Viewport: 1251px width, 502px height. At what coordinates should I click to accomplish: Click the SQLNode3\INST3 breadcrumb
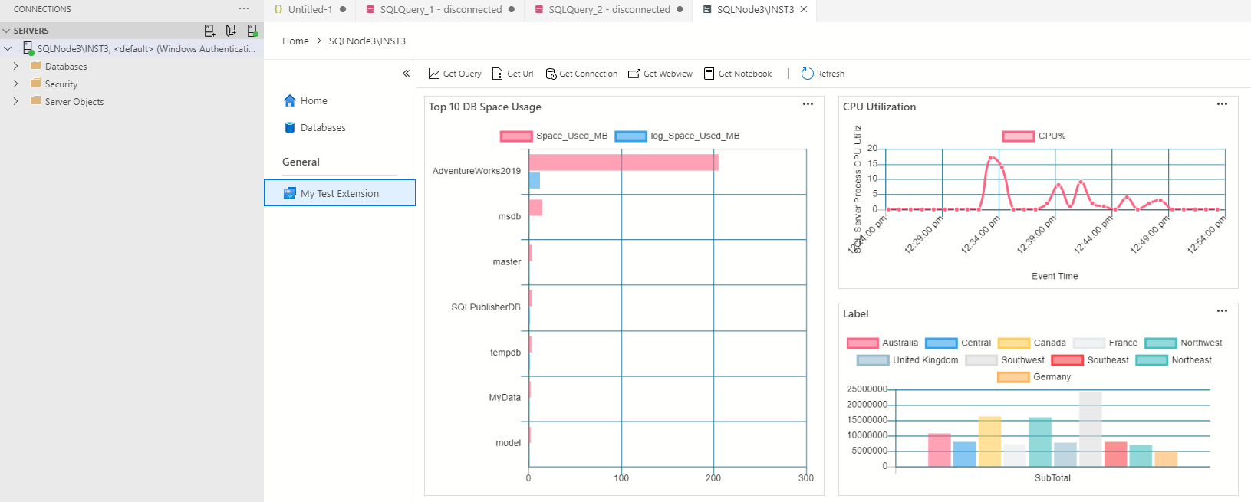[367, 41]
